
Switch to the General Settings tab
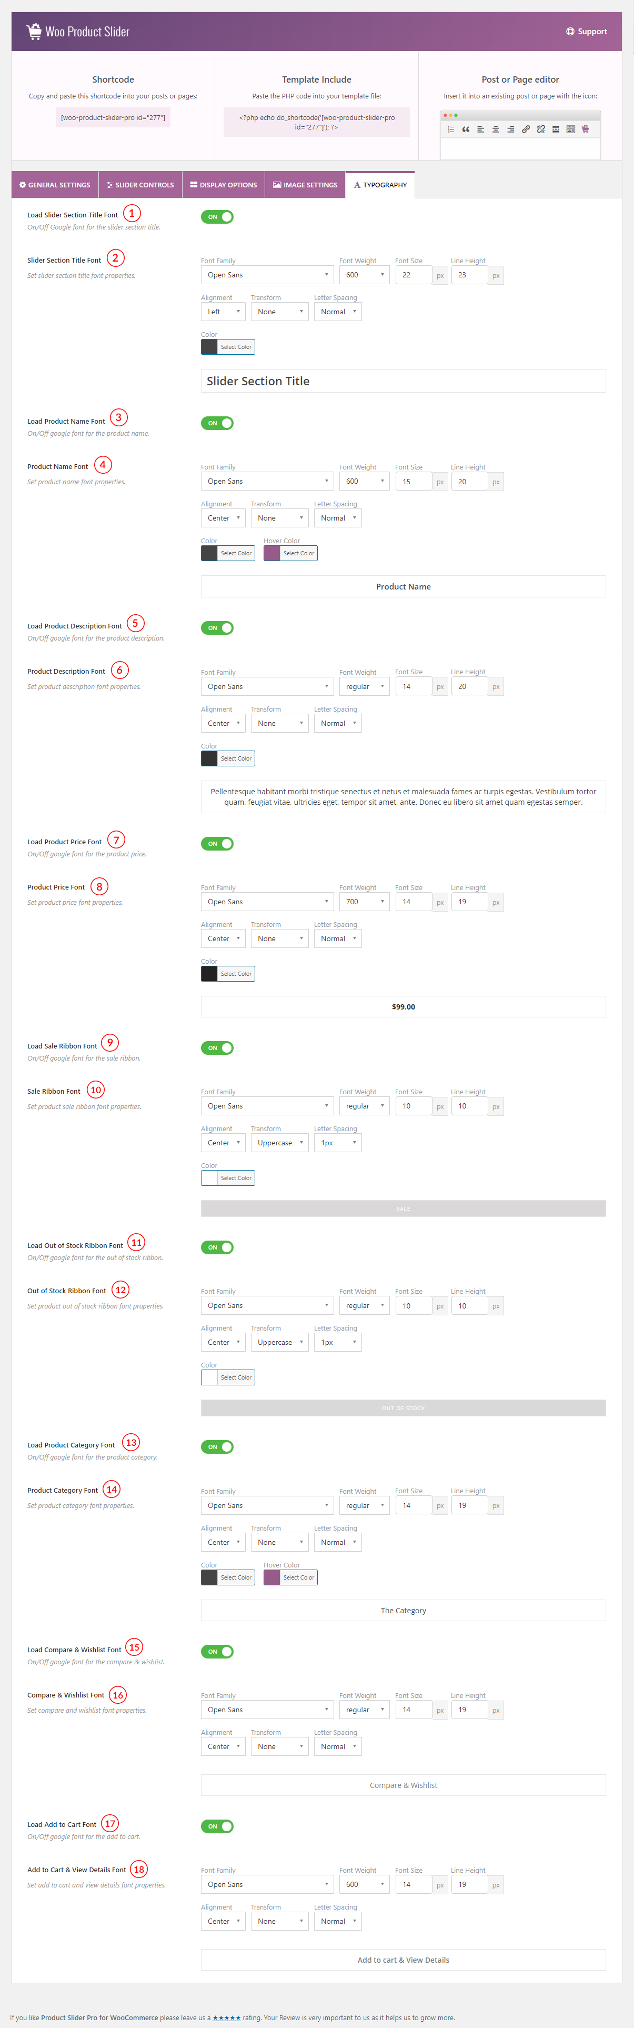click(x=55, y=185)
